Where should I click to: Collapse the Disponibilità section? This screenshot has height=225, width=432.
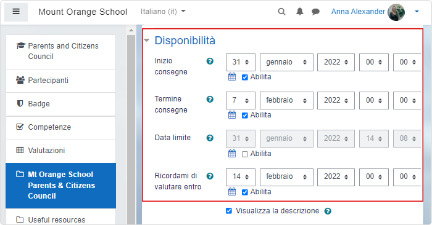147,41
